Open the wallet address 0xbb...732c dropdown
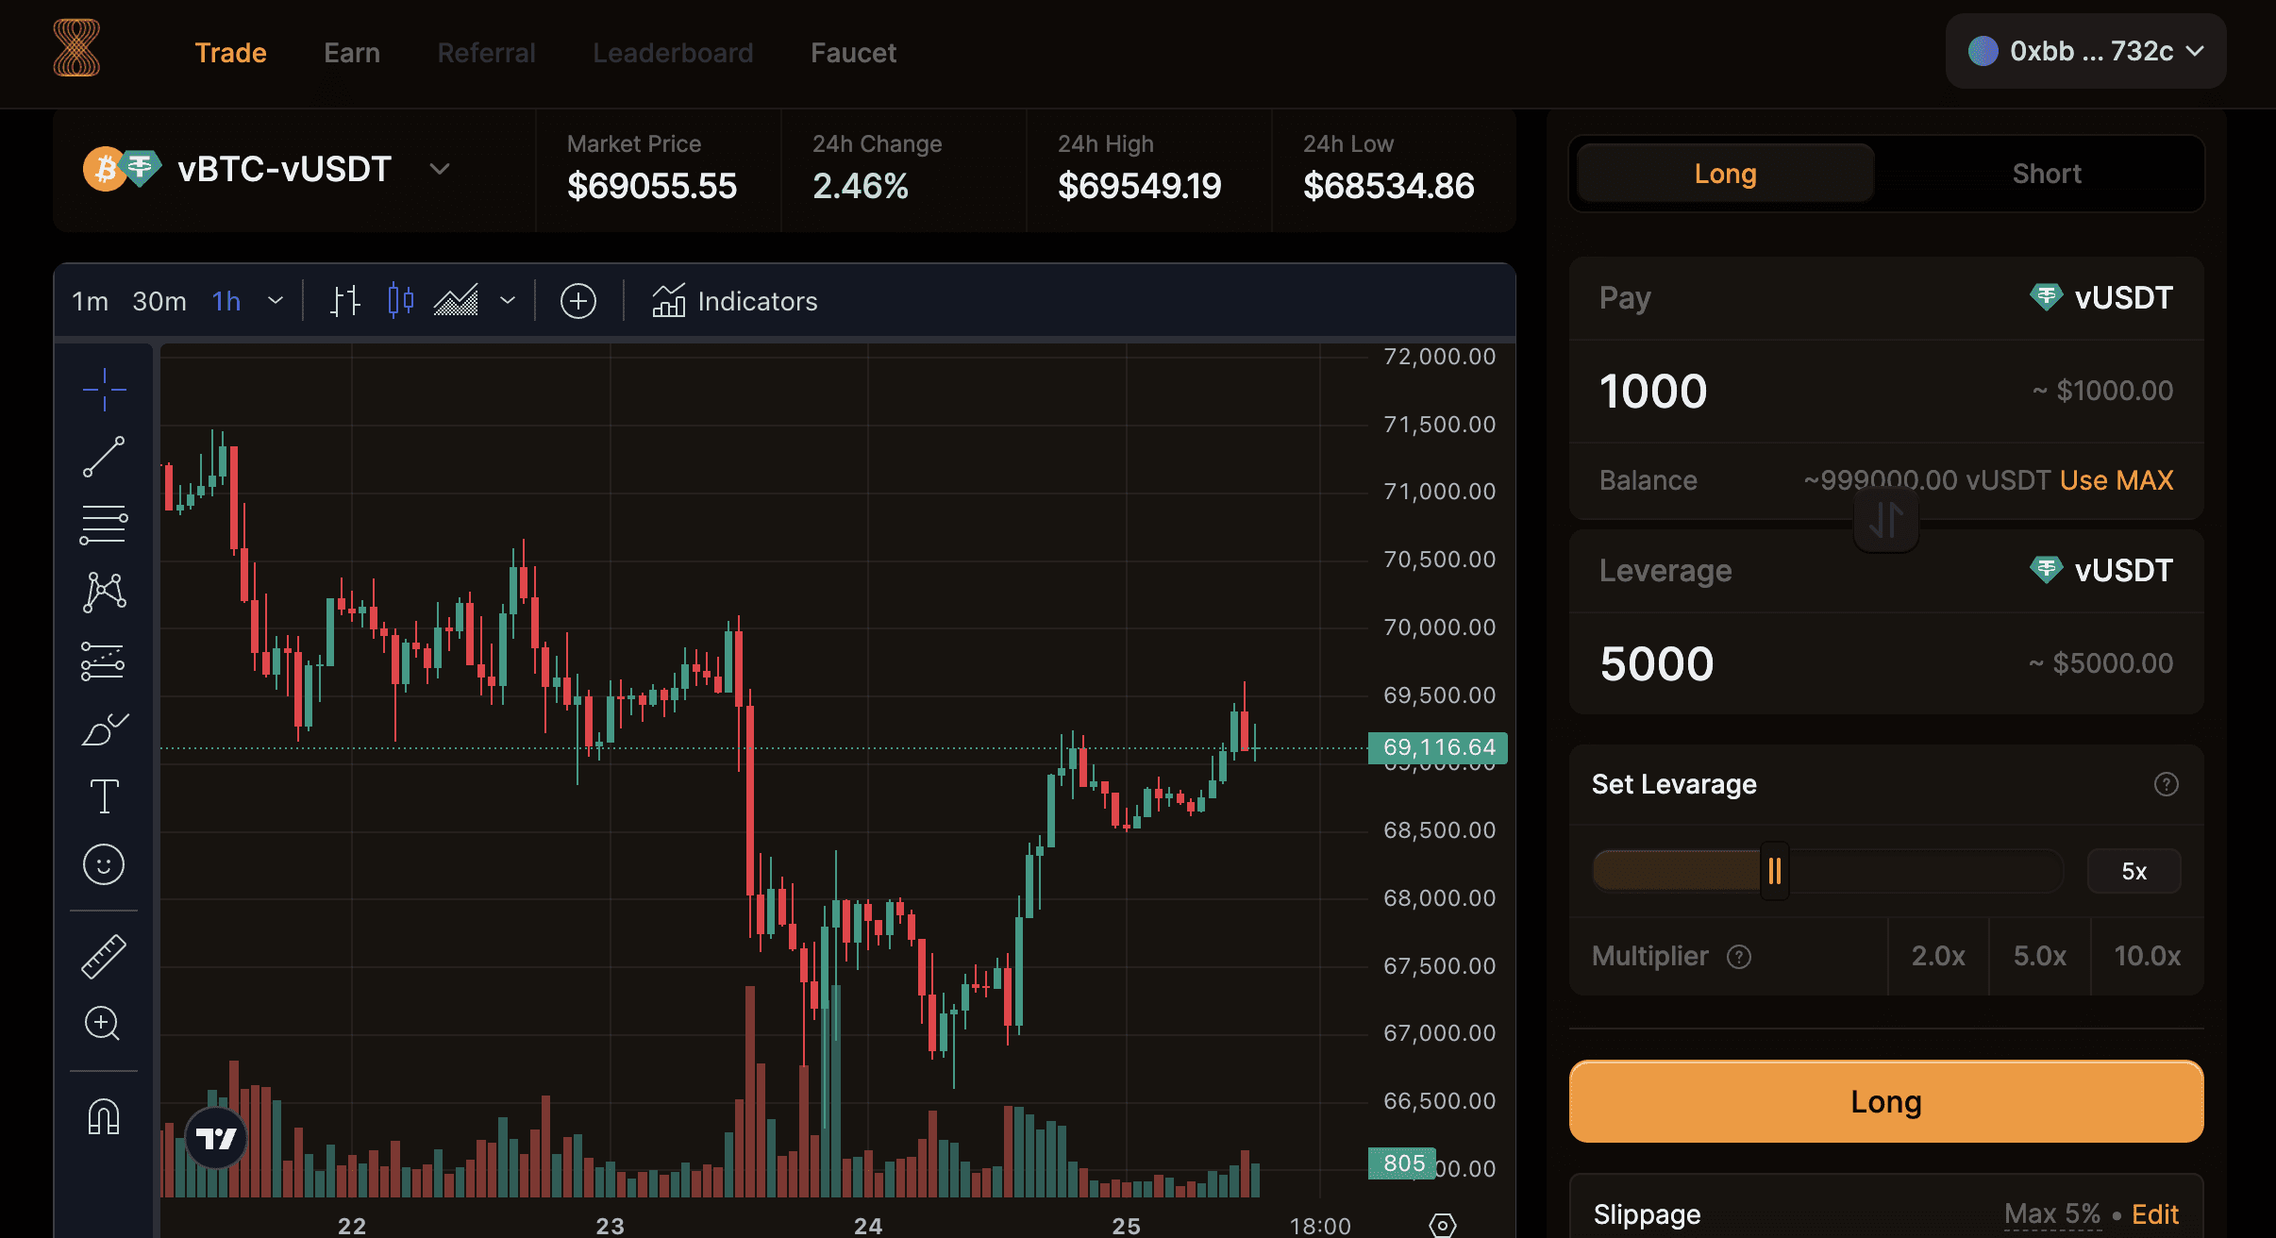 tap(2085, 51)
